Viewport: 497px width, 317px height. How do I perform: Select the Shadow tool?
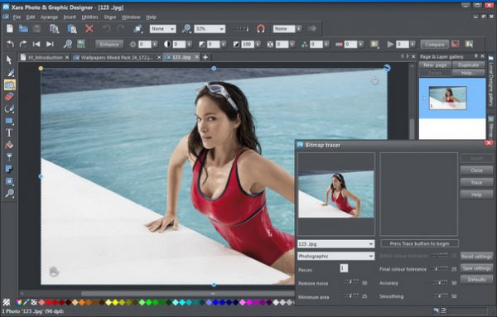pos(9,169)
